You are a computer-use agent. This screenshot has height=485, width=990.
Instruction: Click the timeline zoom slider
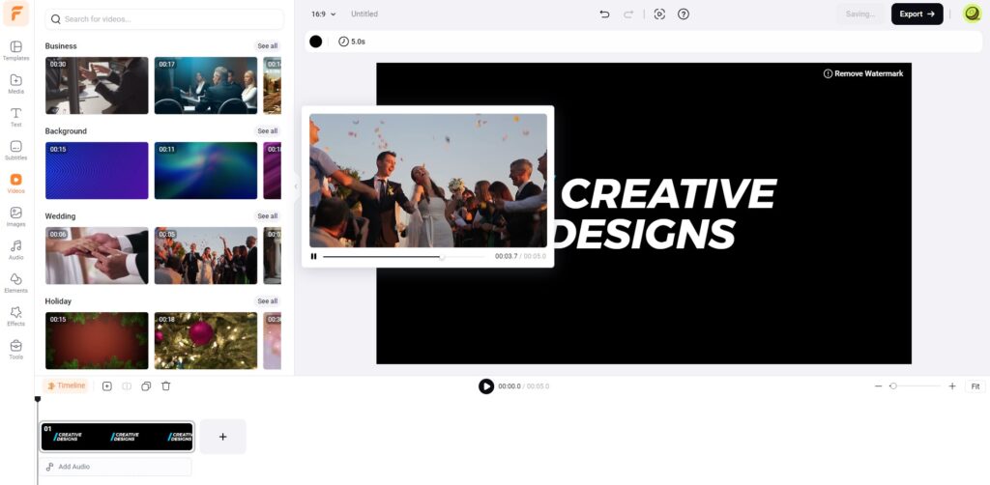[916, 386]
